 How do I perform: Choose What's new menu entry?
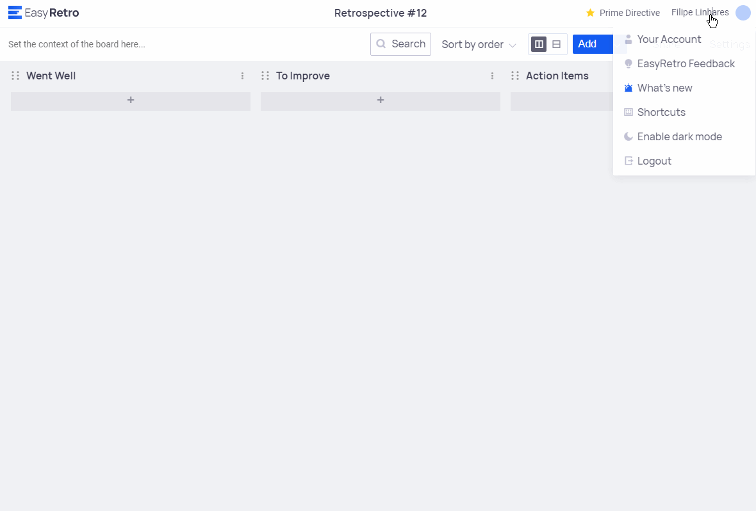pos(664,88)
